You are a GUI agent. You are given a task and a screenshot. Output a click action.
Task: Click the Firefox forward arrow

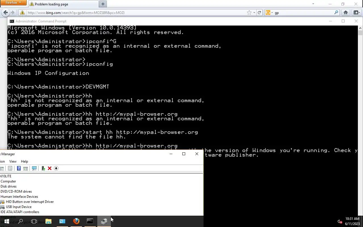[12, 12]
